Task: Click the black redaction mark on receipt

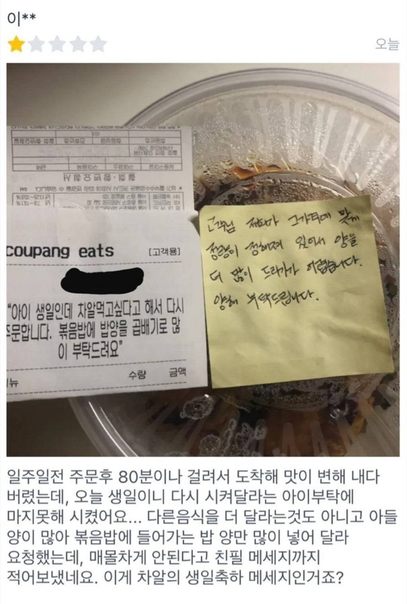Action: pos(102,279)
